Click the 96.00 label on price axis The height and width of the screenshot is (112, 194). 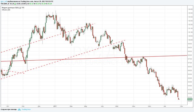190,70
